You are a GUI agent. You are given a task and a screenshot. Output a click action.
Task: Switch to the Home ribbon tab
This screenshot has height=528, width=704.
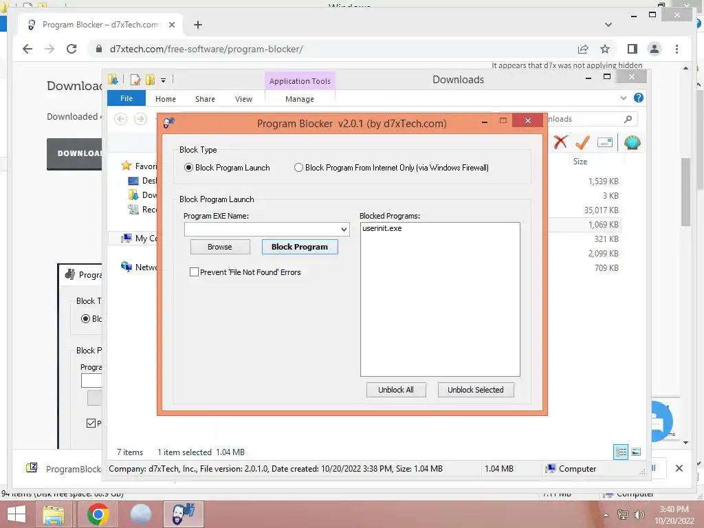[165, 99]
